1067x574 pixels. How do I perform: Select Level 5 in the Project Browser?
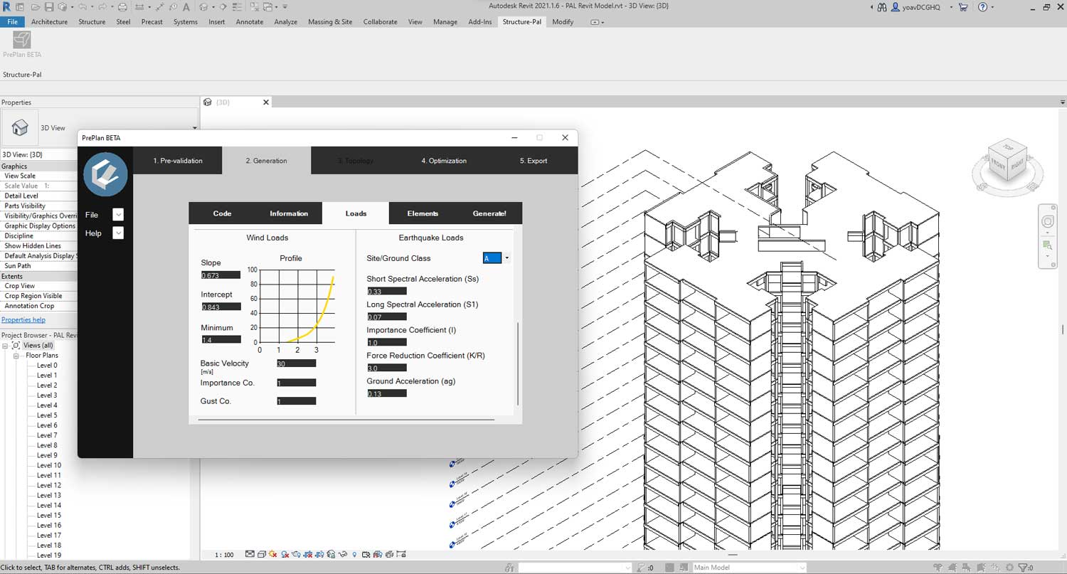pos(47,415)
